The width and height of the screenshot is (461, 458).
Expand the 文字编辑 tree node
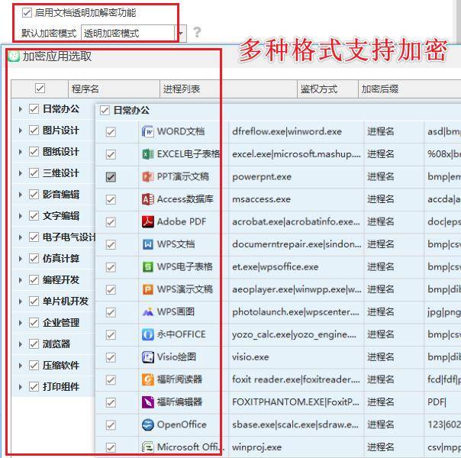(x=21, y=216)
